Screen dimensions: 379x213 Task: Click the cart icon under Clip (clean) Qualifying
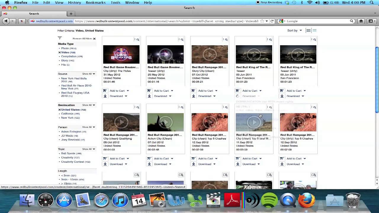[105, 159]
